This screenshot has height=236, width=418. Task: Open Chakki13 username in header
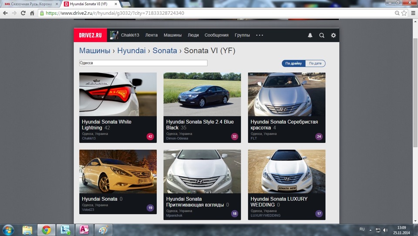tap(130, 35)
